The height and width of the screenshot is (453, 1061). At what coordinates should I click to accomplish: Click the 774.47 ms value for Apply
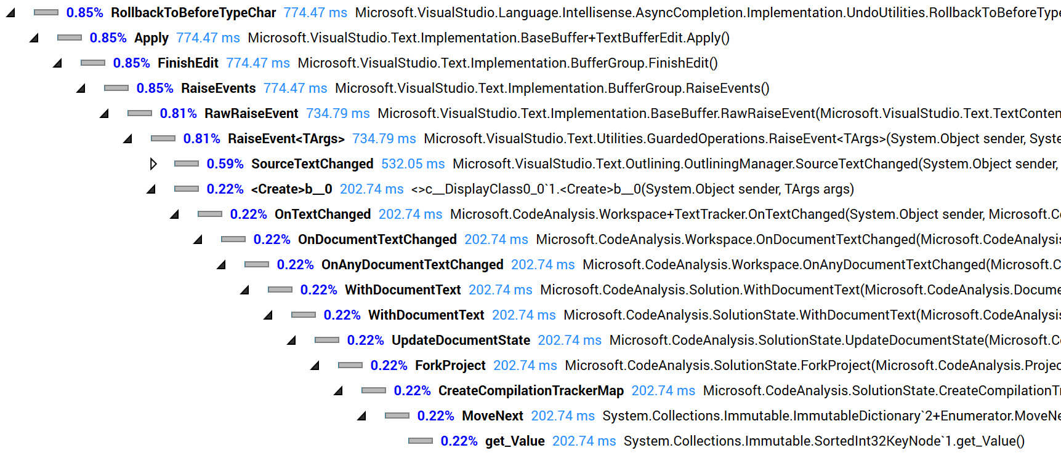pyautogui.click(x=208, y=37)
